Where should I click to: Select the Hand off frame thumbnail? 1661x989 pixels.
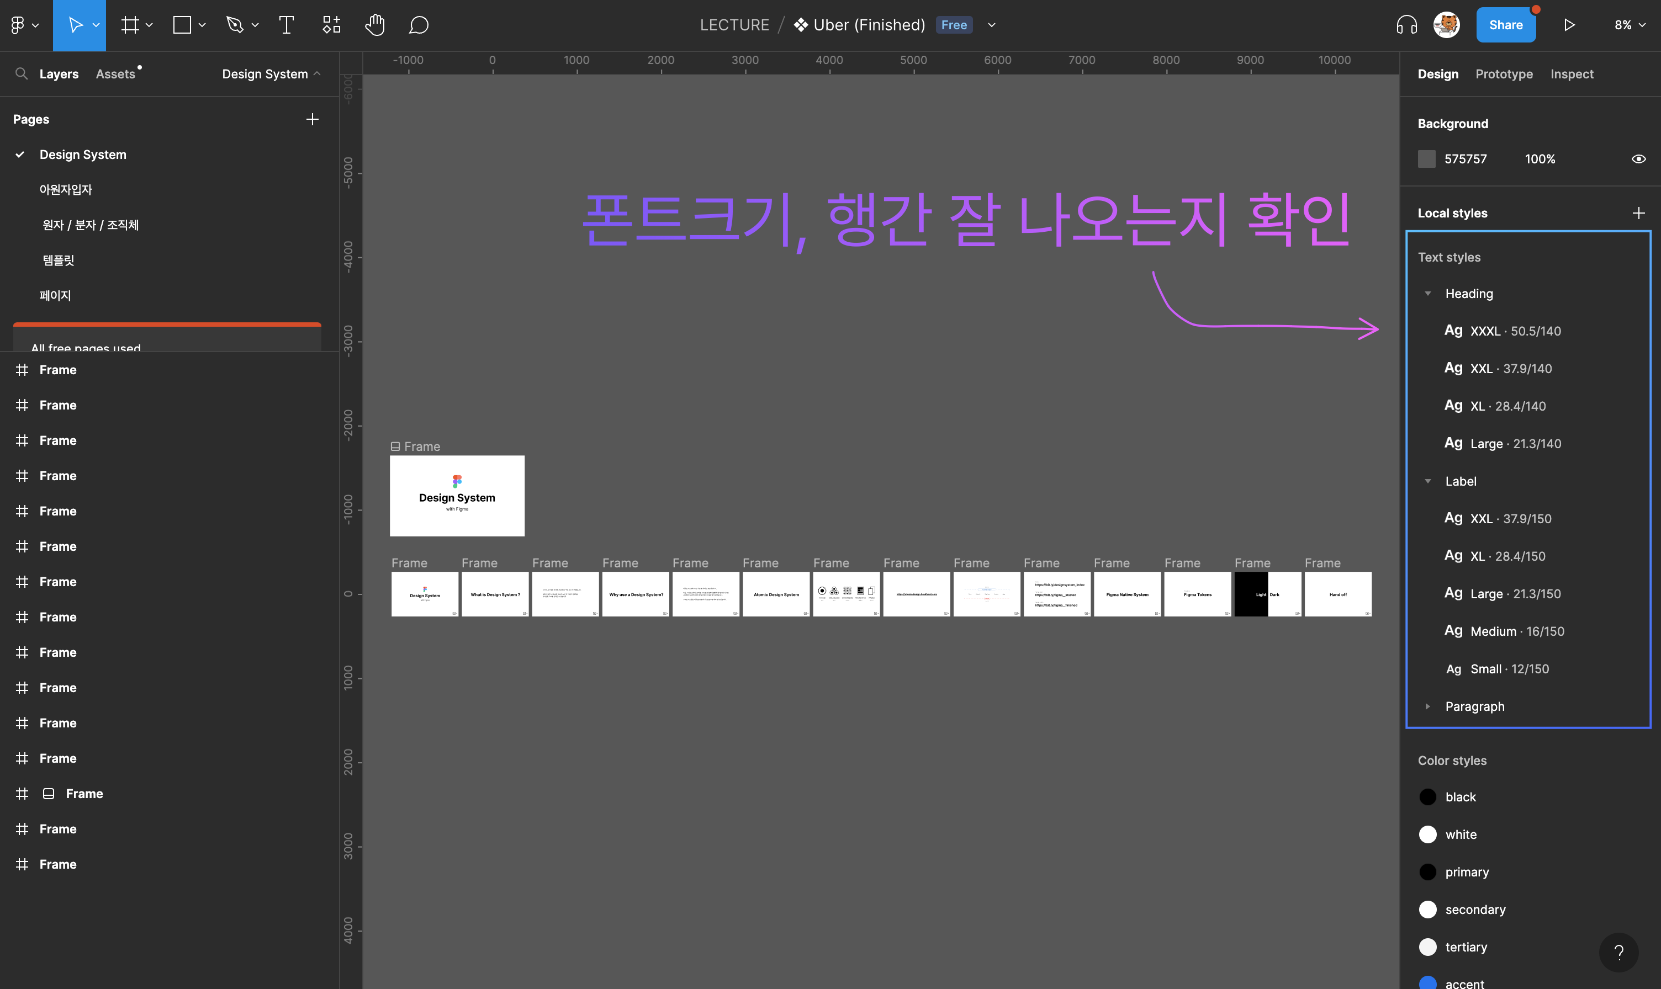(x=1337, y=594)
